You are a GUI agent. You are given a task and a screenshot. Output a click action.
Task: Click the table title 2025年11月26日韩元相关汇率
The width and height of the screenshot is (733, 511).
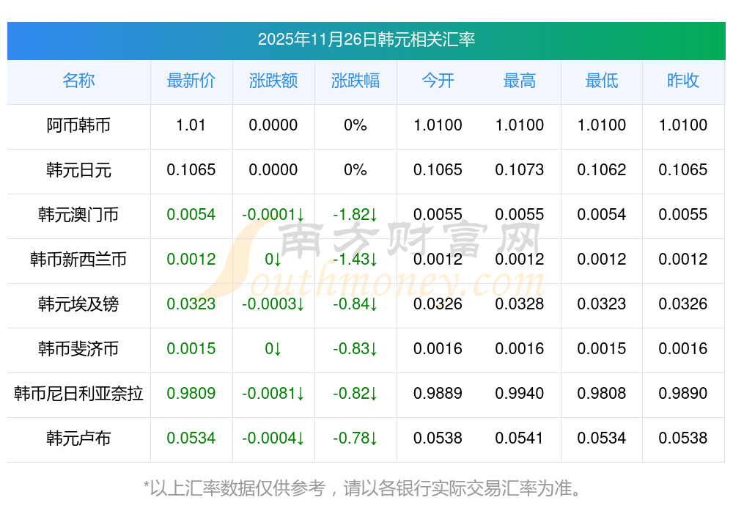[366, 40]
